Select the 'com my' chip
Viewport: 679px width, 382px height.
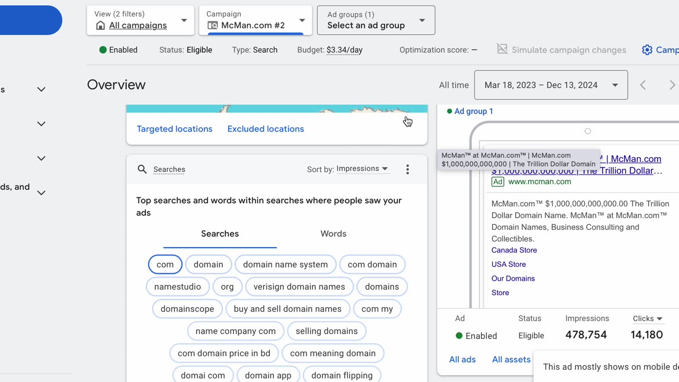[x=377, y=309]
